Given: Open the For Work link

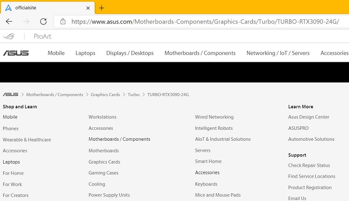Looking at the screenshot, I should (x=12, y=184).
